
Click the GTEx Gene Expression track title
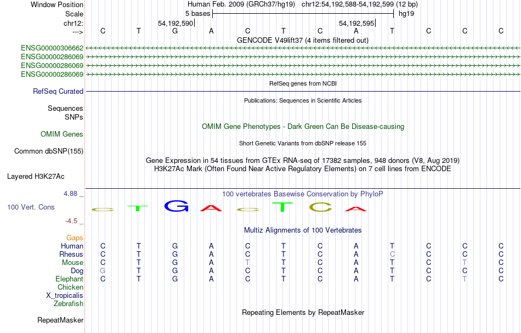click(303, 161)
